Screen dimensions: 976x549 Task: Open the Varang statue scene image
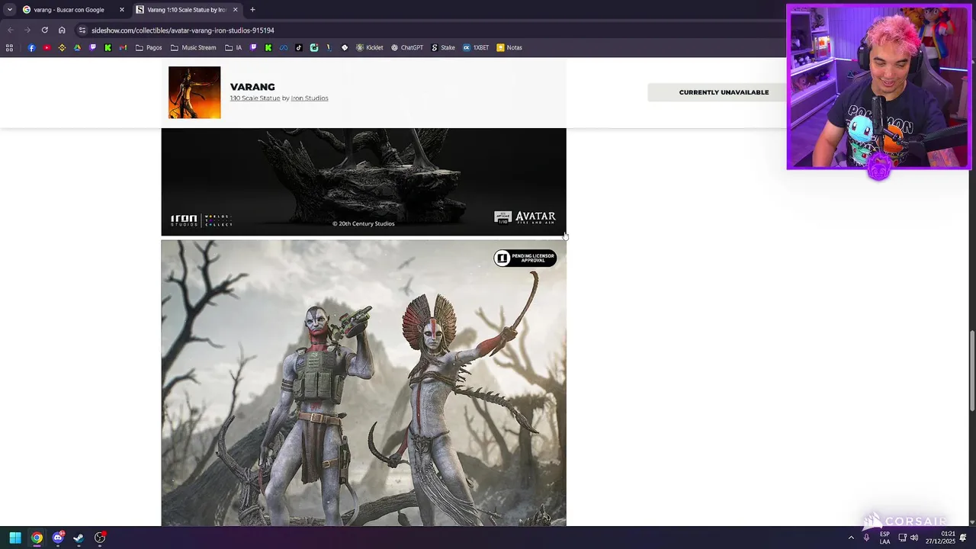pyautogui.click(x=364, y=383)
